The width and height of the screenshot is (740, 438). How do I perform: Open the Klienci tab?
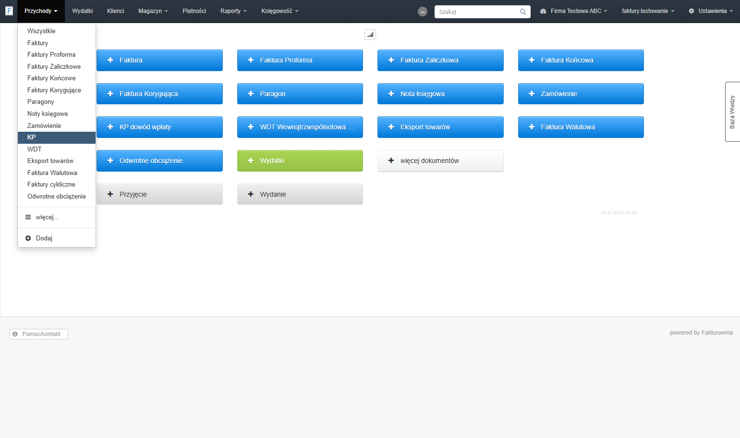click(x=115, y=11)
